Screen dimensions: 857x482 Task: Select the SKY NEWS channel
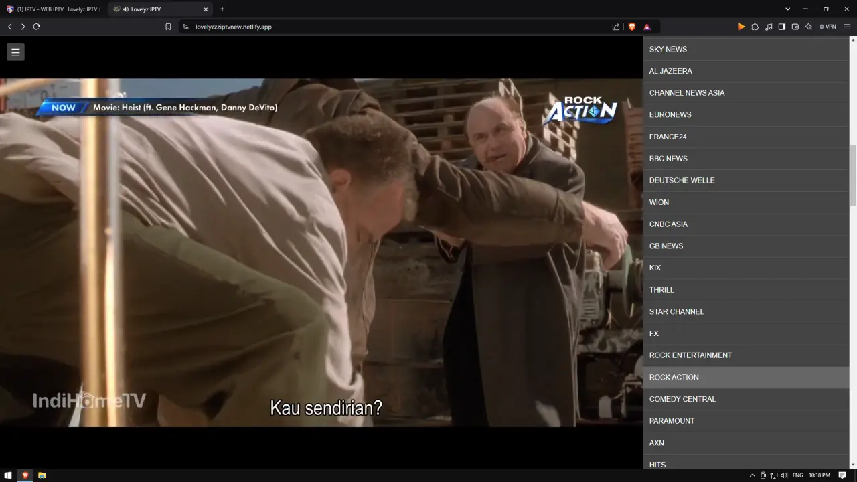pyautogui.click(x=746, y=49)
